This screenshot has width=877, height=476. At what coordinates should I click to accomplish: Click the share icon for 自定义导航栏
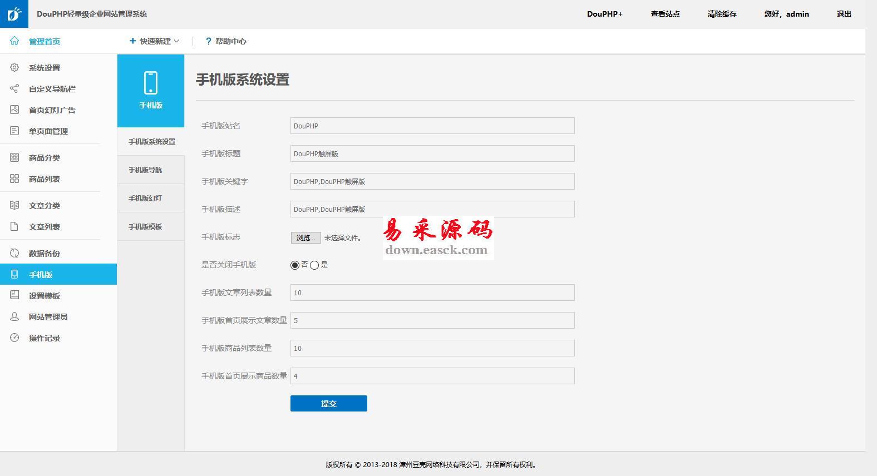[14, 89]
